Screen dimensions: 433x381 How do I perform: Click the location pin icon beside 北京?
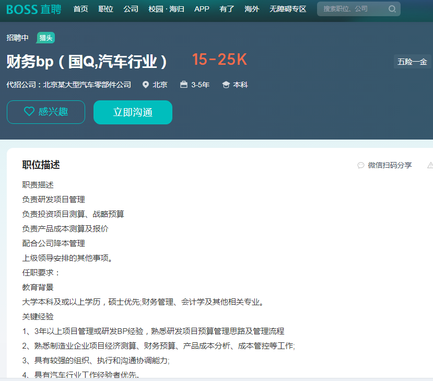146,85
